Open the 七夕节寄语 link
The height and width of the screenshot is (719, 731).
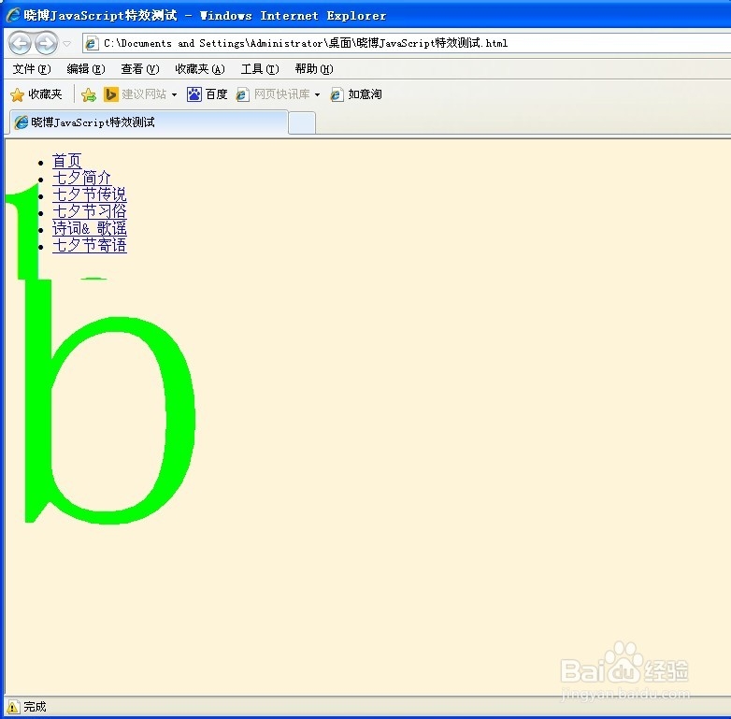pyautogui.click(x=90, y=245)
